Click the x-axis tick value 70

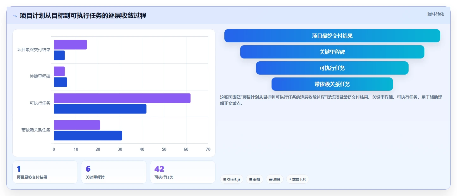coord(208,149)
